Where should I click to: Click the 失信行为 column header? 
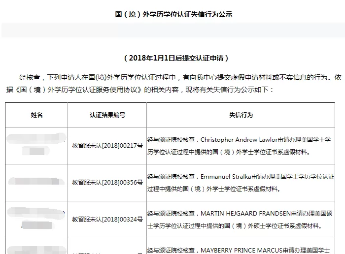tap(241, 115)
